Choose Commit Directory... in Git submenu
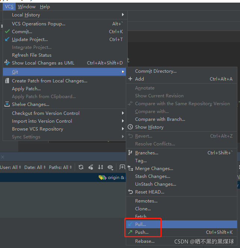240x248 pixels. pos(181,71)
